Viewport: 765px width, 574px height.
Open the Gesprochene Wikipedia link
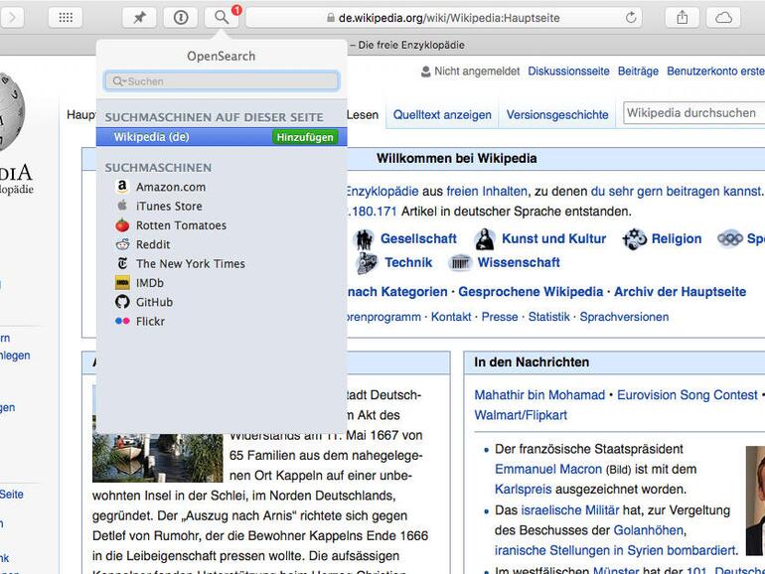(531, 292)
